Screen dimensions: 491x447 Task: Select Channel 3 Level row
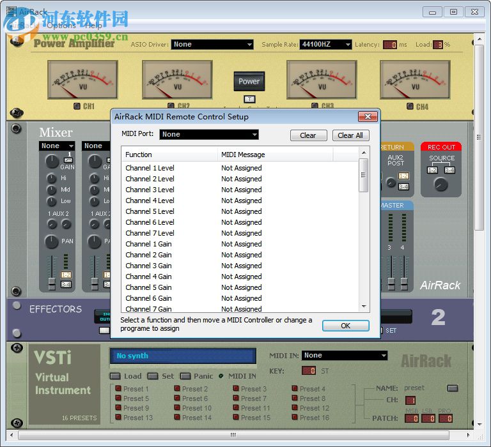(240, 190)
